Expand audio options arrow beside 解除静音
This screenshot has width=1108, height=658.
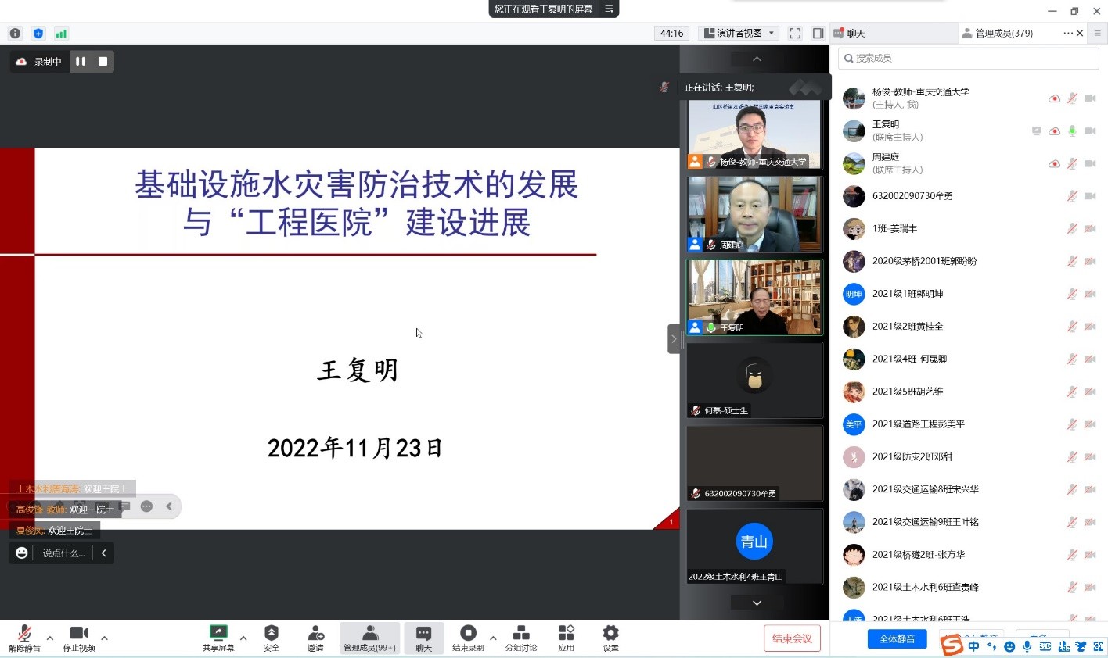[50, 638]
